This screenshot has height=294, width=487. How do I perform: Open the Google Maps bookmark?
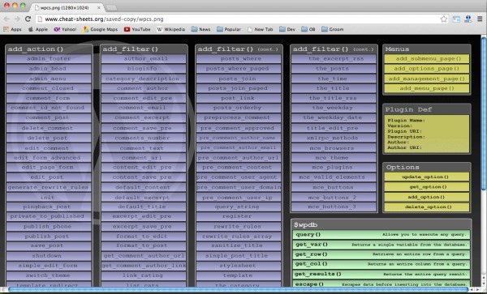(100, 29)
